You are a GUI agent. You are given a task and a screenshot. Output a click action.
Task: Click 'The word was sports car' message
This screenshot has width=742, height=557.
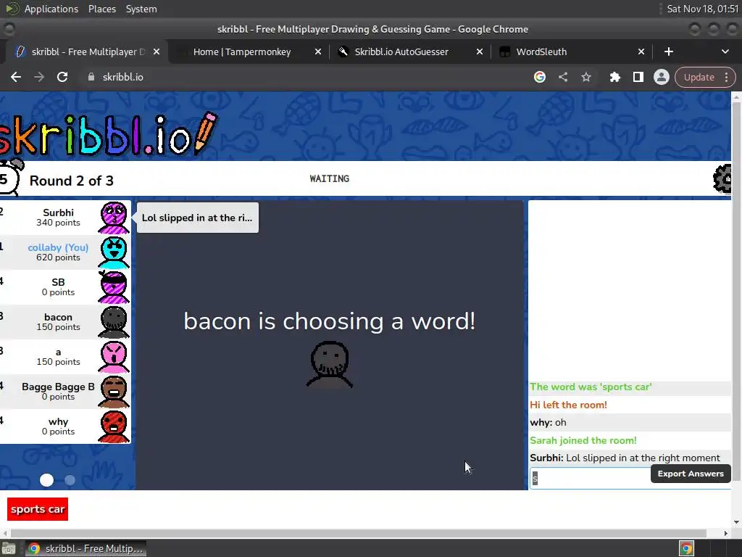[x=591, y=387]
